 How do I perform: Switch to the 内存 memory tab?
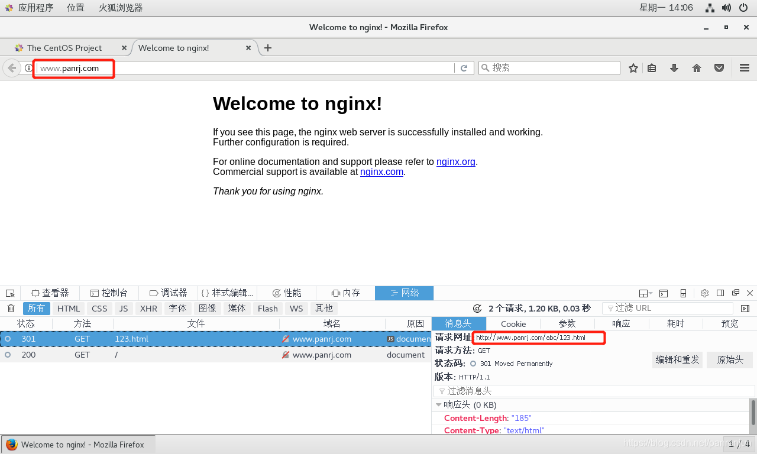coord(346,293)
